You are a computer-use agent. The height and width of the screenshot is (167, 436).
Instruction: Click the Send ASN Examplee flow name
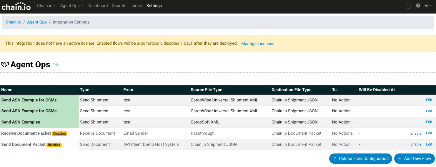pos(21,122)
